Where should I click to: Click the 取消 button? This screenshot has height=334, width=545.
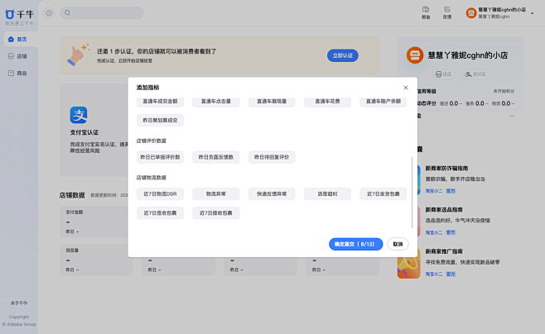398,244
